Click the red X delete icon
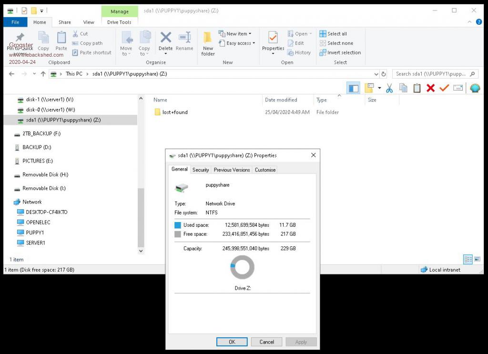The image size is (488, 354). (x=430, y=88)
